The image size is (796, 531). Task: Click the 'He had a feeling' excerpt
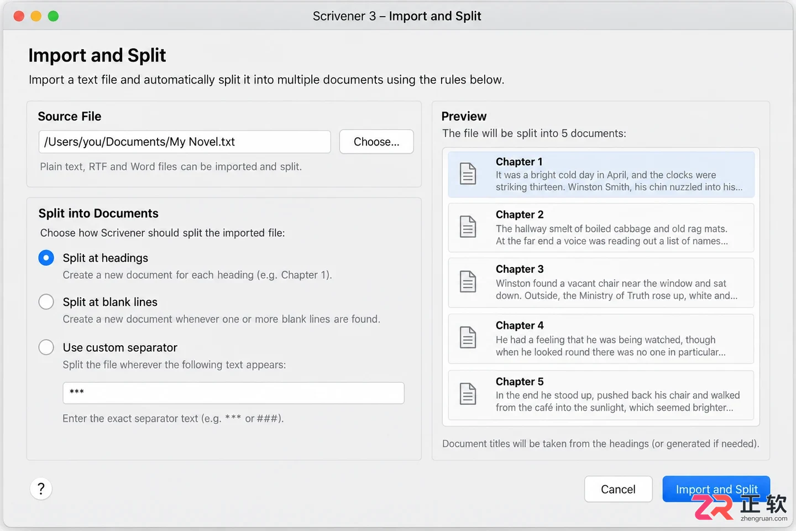pos(611,346)
